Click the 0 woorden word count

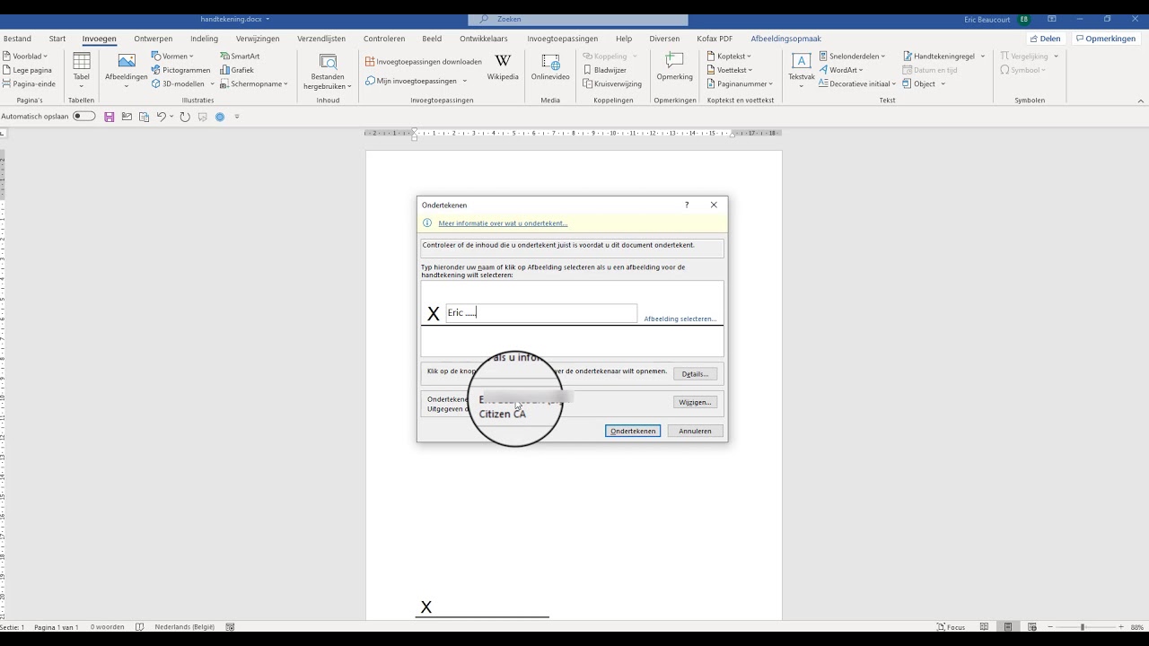pos(107,627)
